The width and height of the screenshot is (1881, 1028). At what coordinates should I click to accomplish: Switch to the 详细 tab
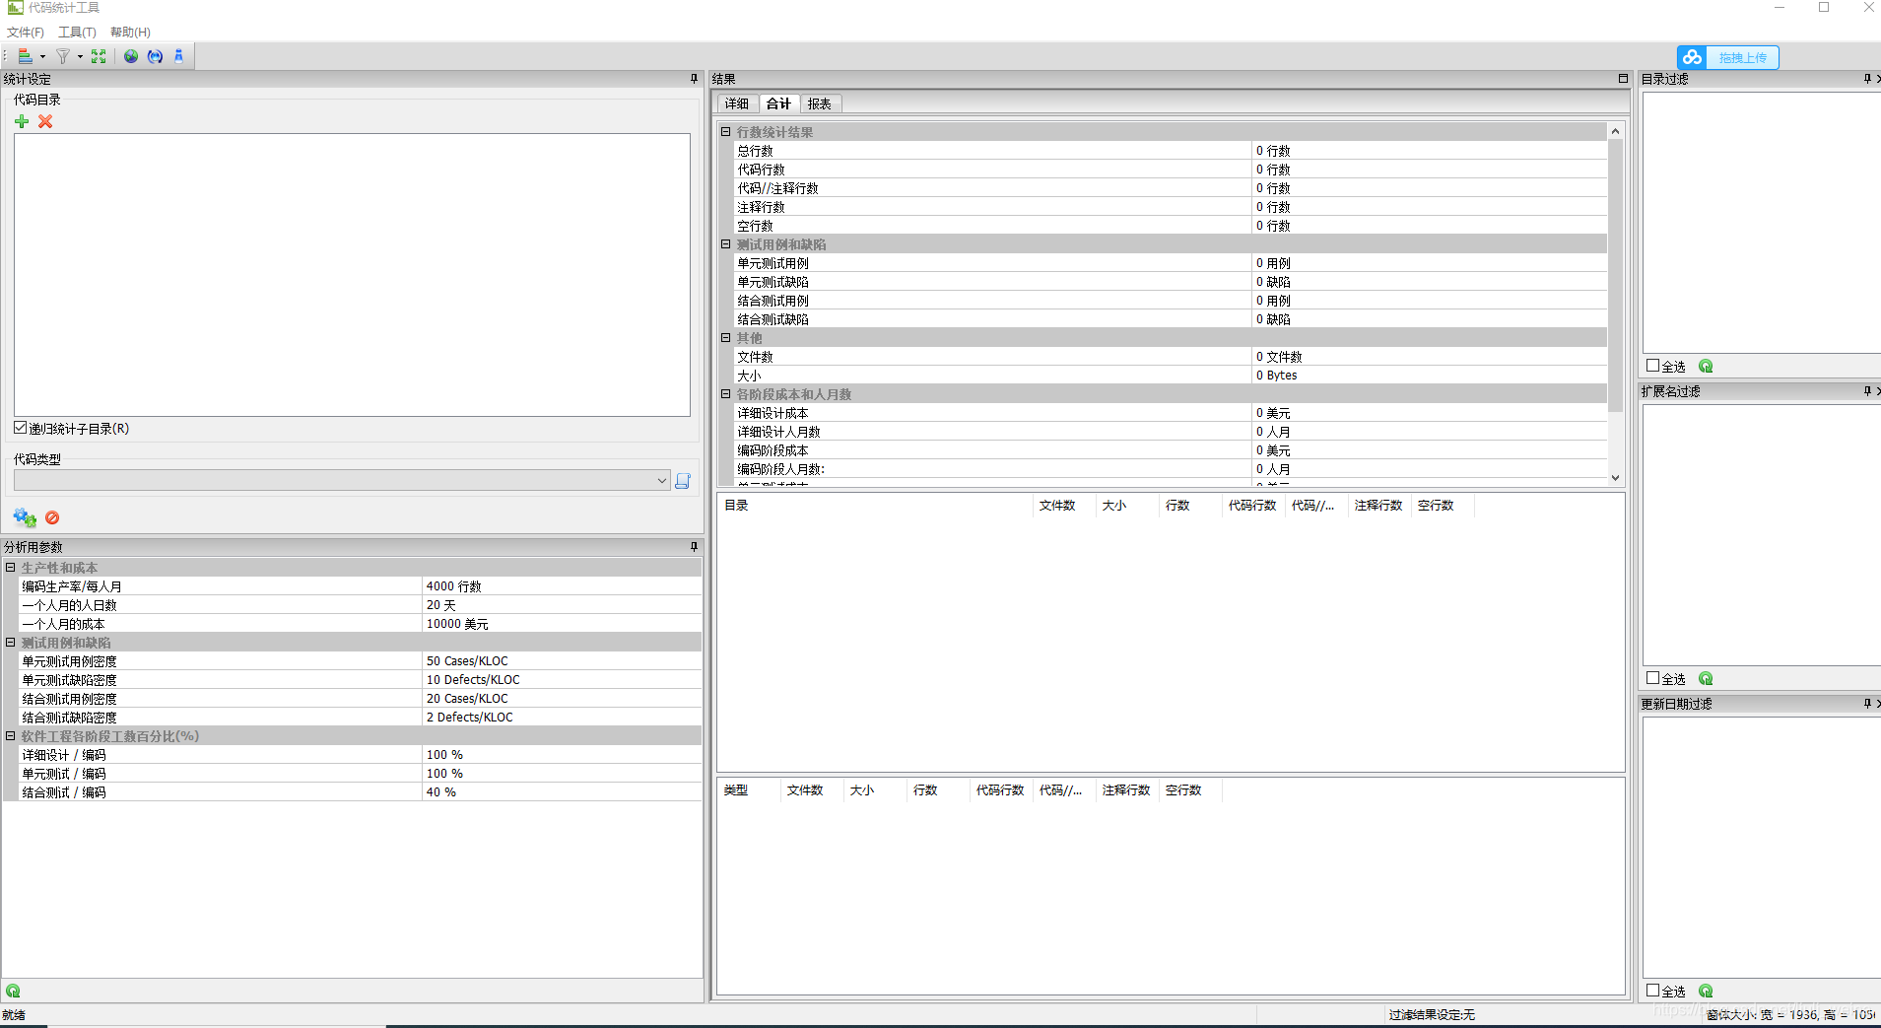pos(737,103)
